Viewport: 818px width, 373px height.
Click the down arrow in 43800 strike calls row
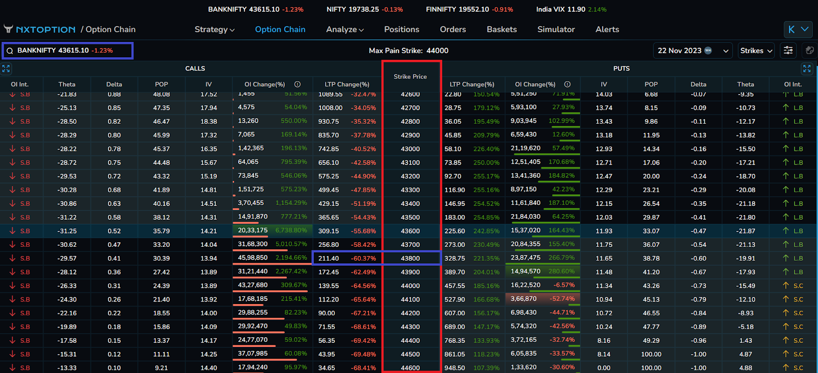12,258
